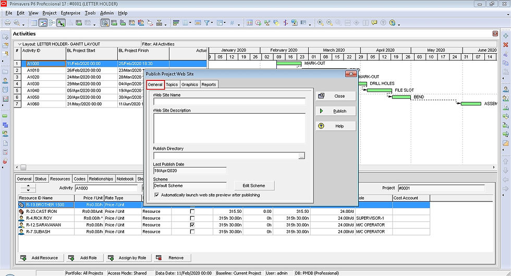Open the Enterprise menu
This screenshot has height=276, width=511.
pyautogui.click(x=70, y=13)
